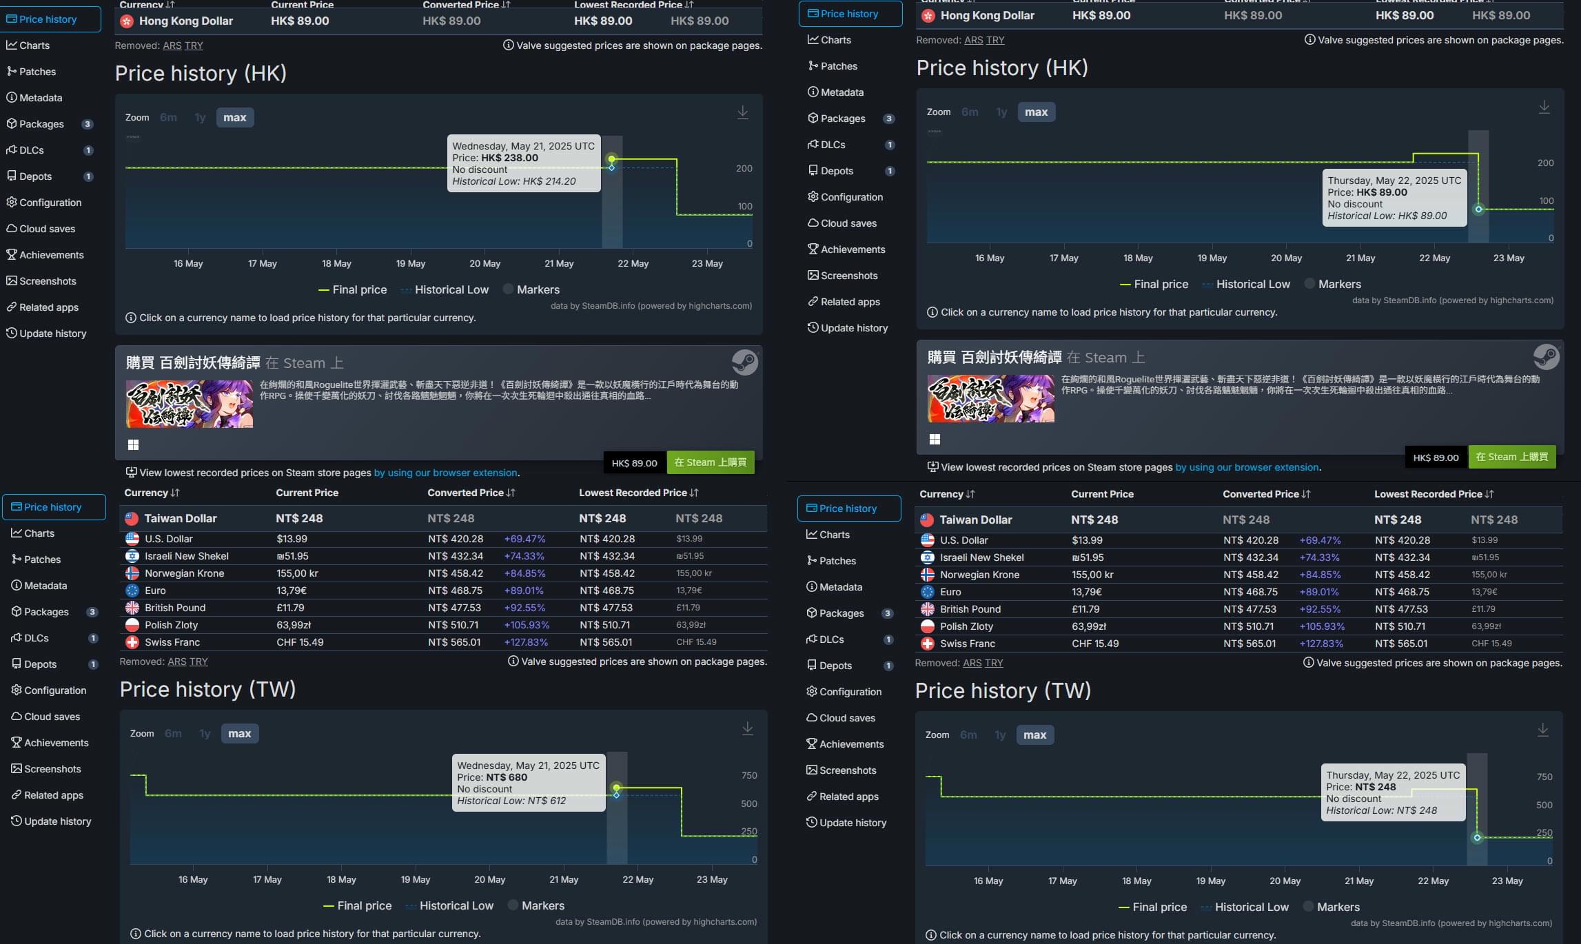Click Polish Zloty currency in TW May 22 table

[966, 626]
